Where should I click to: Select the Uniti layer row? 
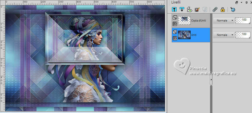tap(191, 35)
